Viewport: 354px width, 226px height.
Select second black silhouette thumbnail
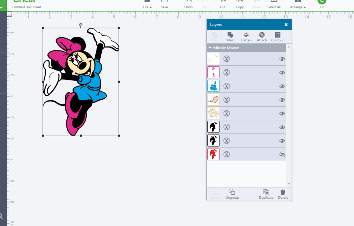[213, 140]
